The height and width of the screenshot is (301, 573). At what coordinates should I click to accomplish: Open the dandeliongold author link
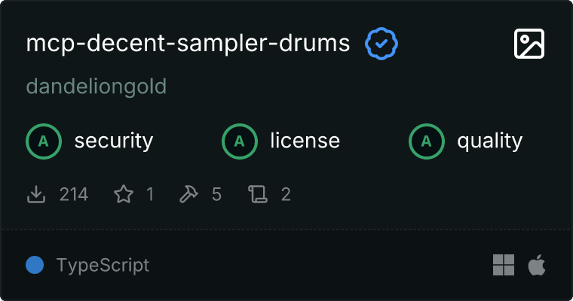(x=97, y=87)
